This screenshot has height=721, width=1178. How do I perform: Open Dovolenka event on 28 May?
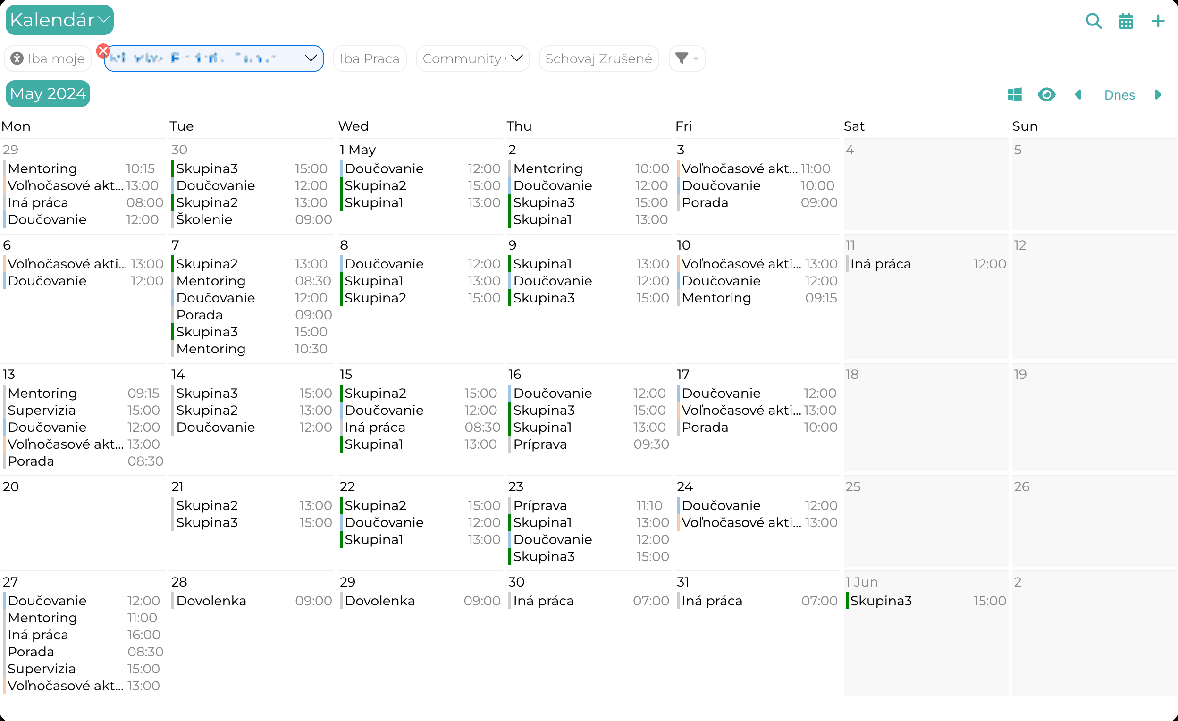[252, 601]
